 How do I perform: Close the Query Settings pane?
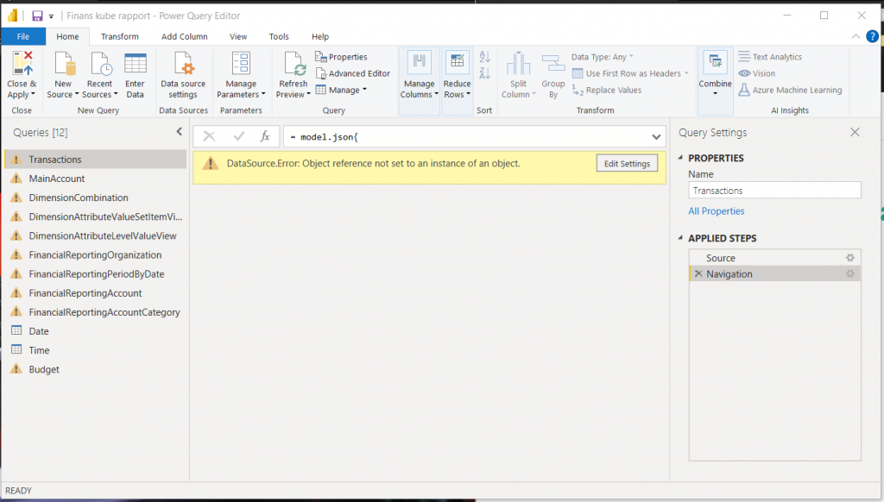pos(856,132)
